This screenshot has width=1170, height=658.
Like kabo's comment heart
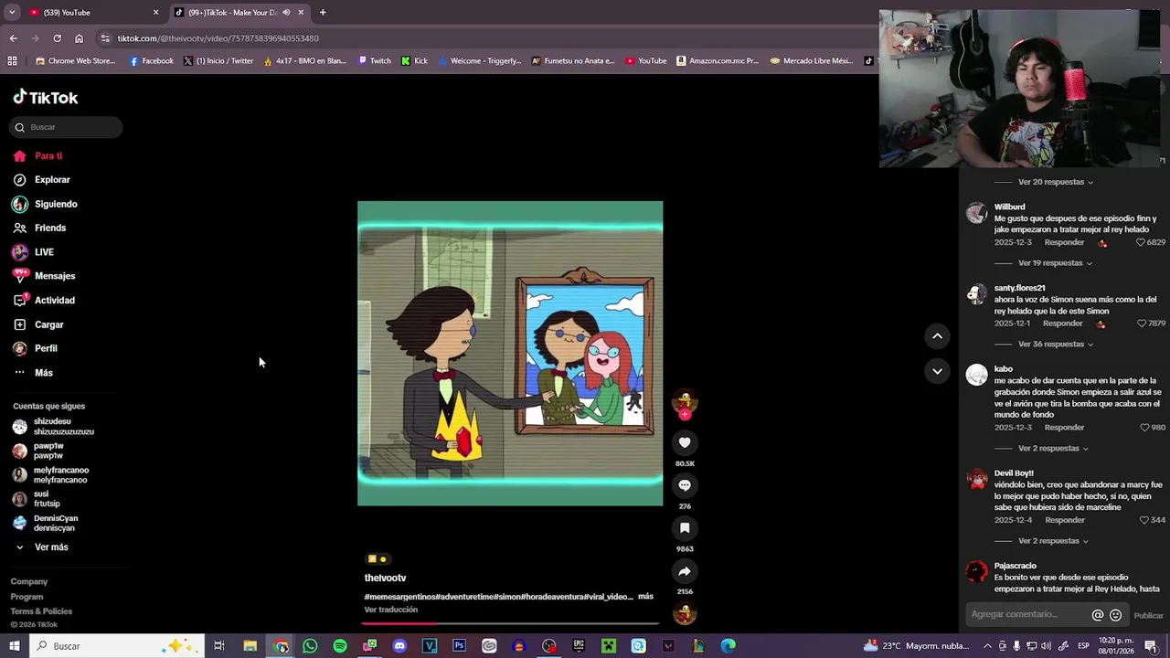click(x=1144, y=428)
